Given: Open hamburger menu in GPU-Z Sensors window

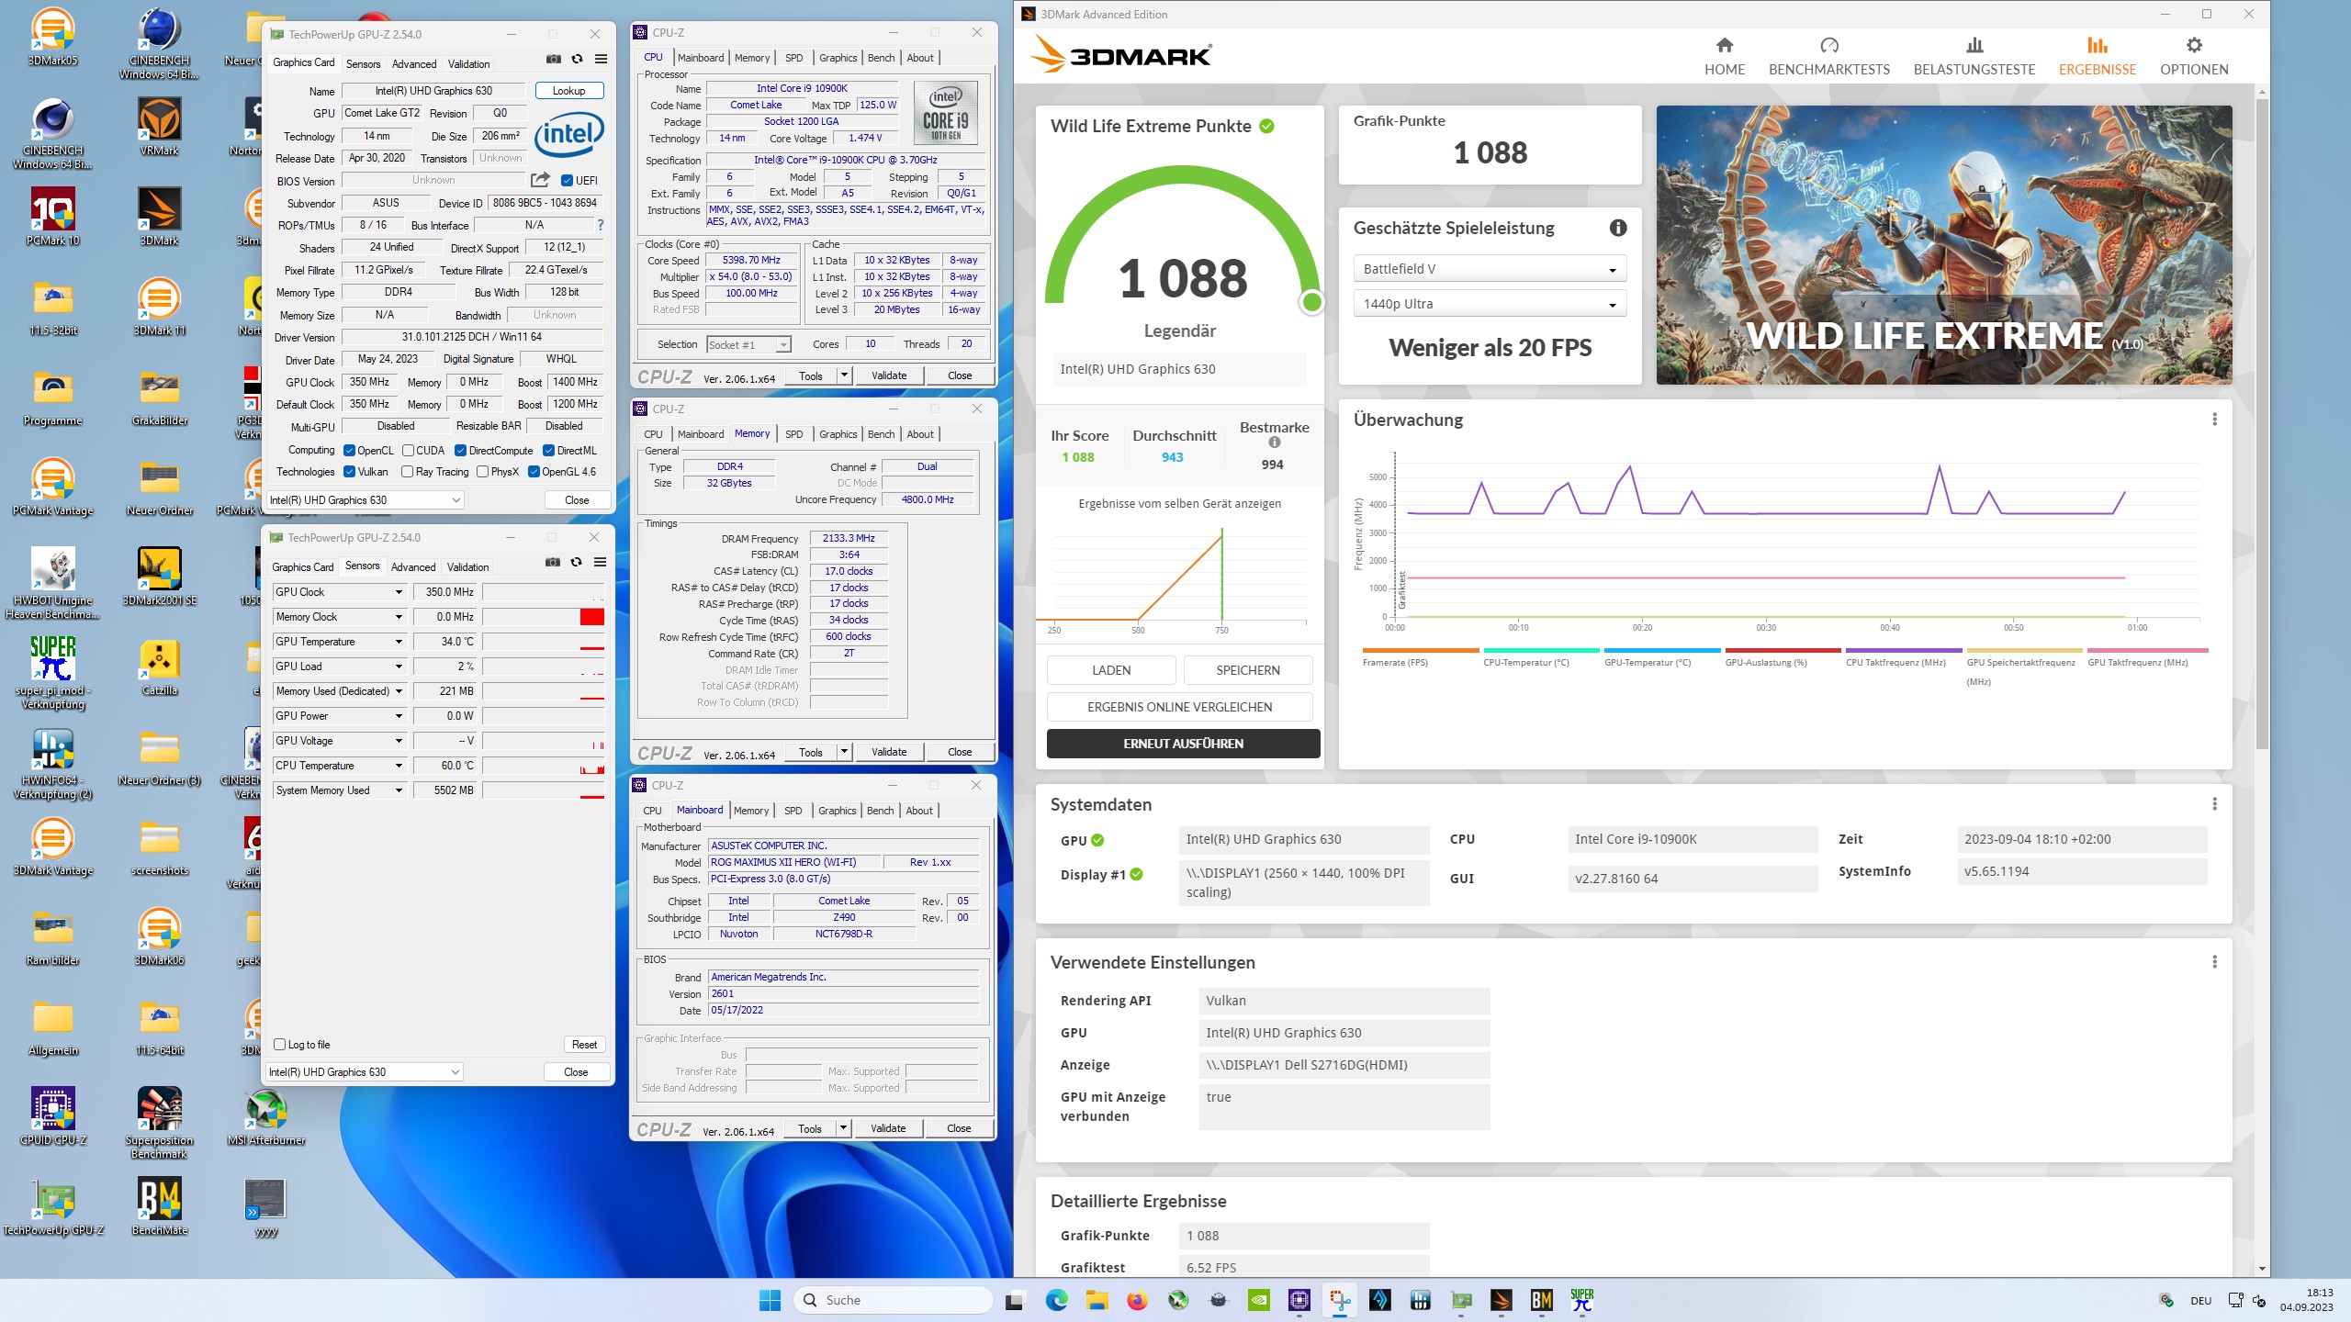Looking at the screenshot, I should click(600, 563).
